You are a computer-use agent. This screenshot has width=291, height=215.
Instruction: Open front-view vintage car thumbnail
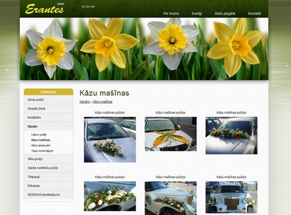(x=232, y=198)
